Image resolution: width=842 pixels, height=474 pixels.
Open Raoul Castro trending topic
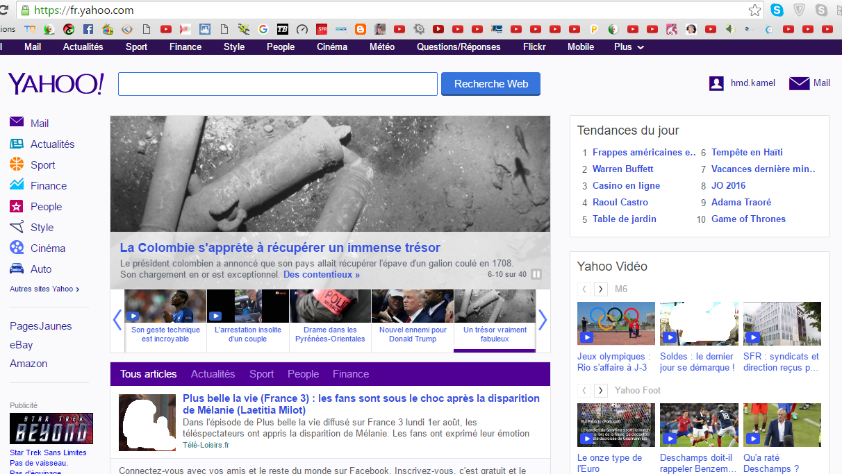click(620, 202)
